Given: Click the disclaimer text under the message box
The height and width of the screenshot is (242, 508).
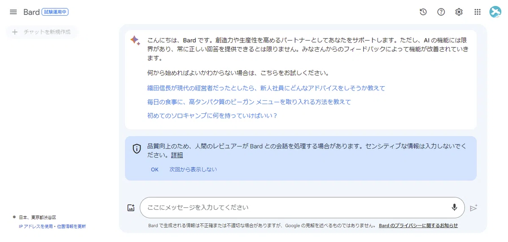Looking at the screenshot, I should click(262, 225).
